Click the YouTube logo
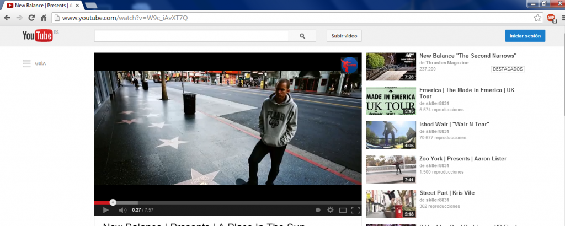Image resolution: width=565 pixels, height=226 pixels. point(38,35)
